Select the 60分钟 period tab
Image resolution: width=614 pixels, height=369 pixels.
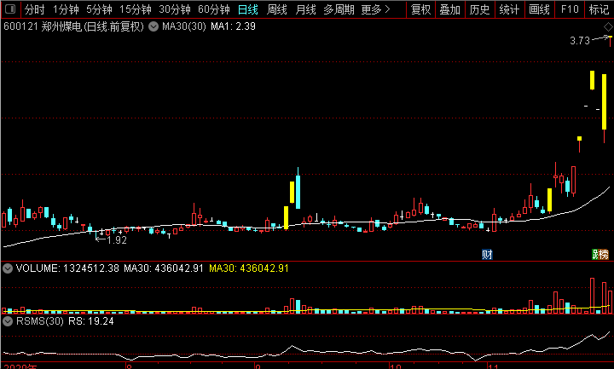pyautogui.click(x=214, y=9)
